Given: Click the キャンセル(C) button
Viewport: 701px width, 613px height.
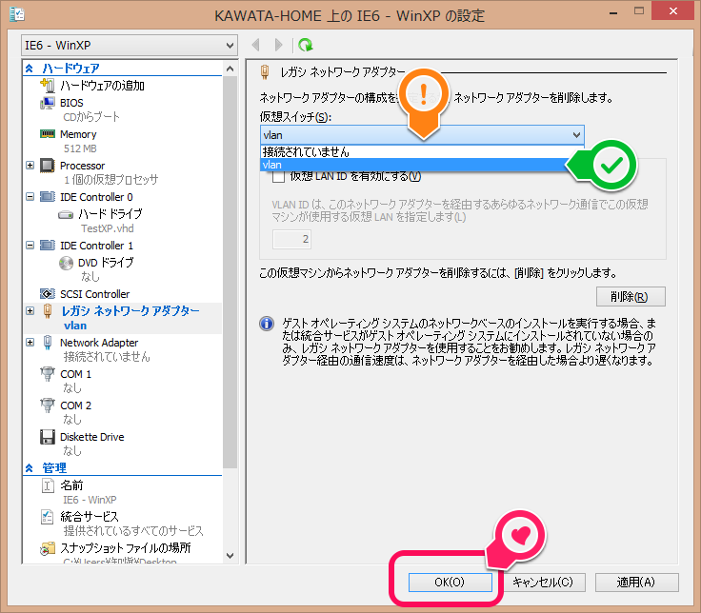Looking at the screenshot, I should [543, 583].
